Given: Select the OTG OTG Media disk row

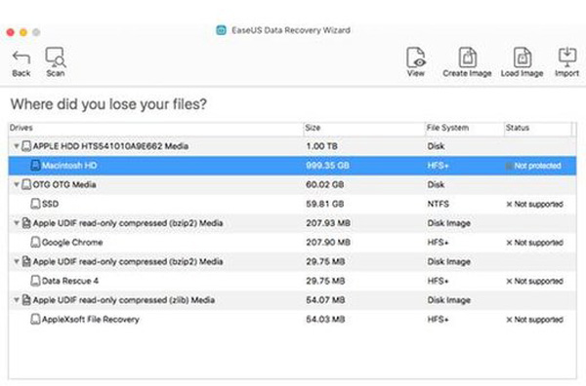Looking at the screenshot, I should [x=292, y=184].
